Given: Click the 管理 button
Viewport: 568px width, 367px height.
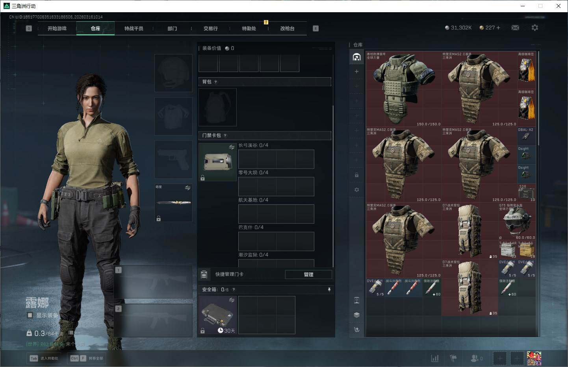Looking at the screenshot, I should (x=308, y=274).
